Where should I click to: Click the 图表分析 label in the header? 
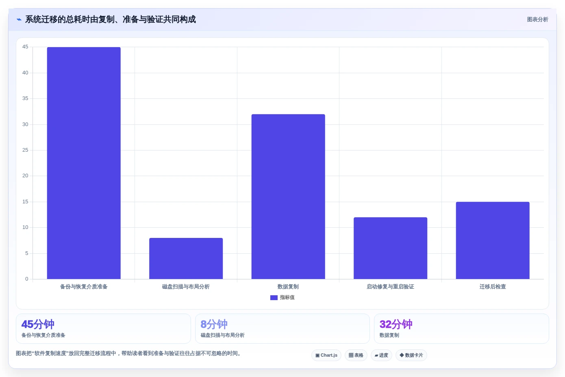pyautogui.click(x=537, y=20)
